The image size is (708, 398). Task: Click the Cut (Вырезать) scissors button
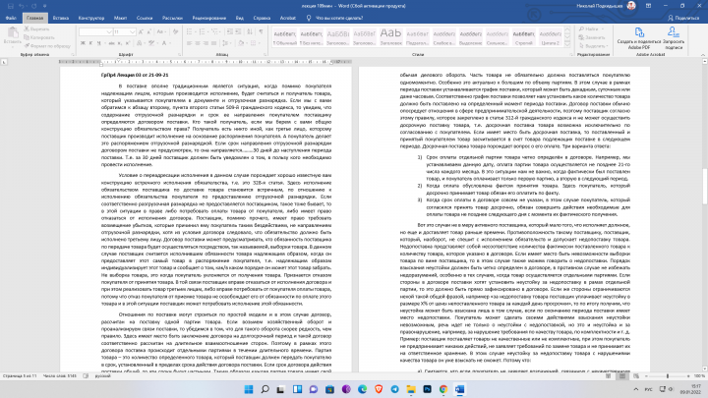click(37, 28)
